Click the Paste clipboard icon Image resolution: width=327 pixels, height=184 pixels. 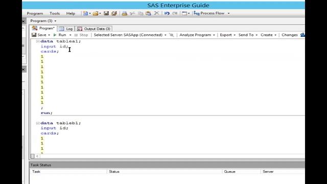coord(148,13)
